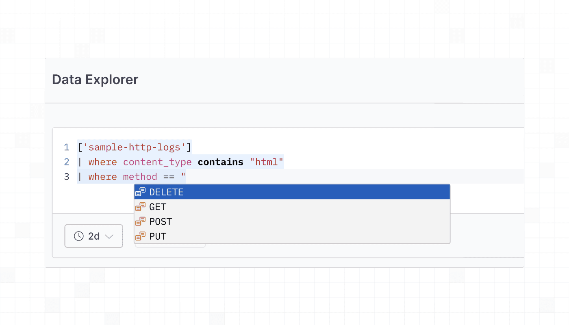Select DELETE from the autocomplete list
The height and width of the screenshot is (325, 569).
tap(167, 192)
